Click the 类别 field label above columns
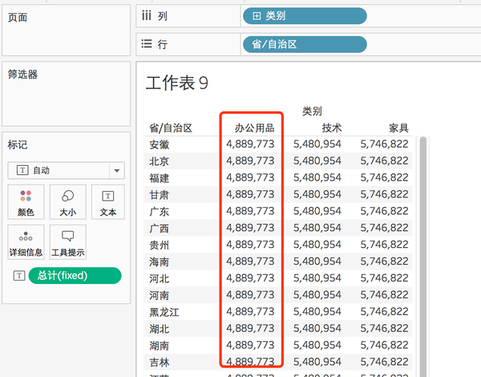 (x=312, y=111)
